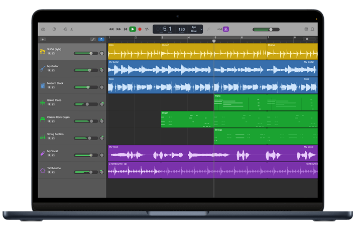Adjust the Grand Piano volume slider

click(x=86, y=104)
